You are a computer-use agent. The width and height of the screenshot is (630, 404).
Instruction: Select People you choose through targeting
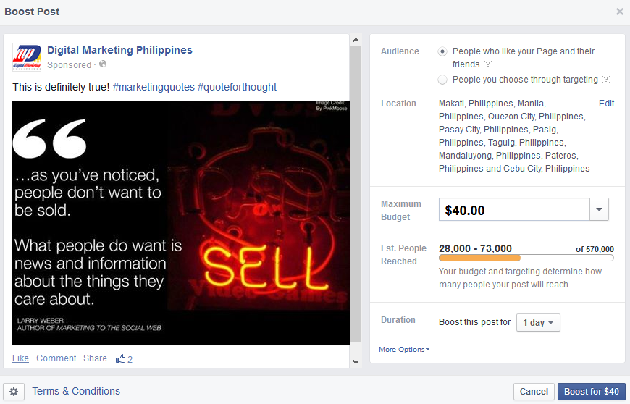tap(442, 80)
